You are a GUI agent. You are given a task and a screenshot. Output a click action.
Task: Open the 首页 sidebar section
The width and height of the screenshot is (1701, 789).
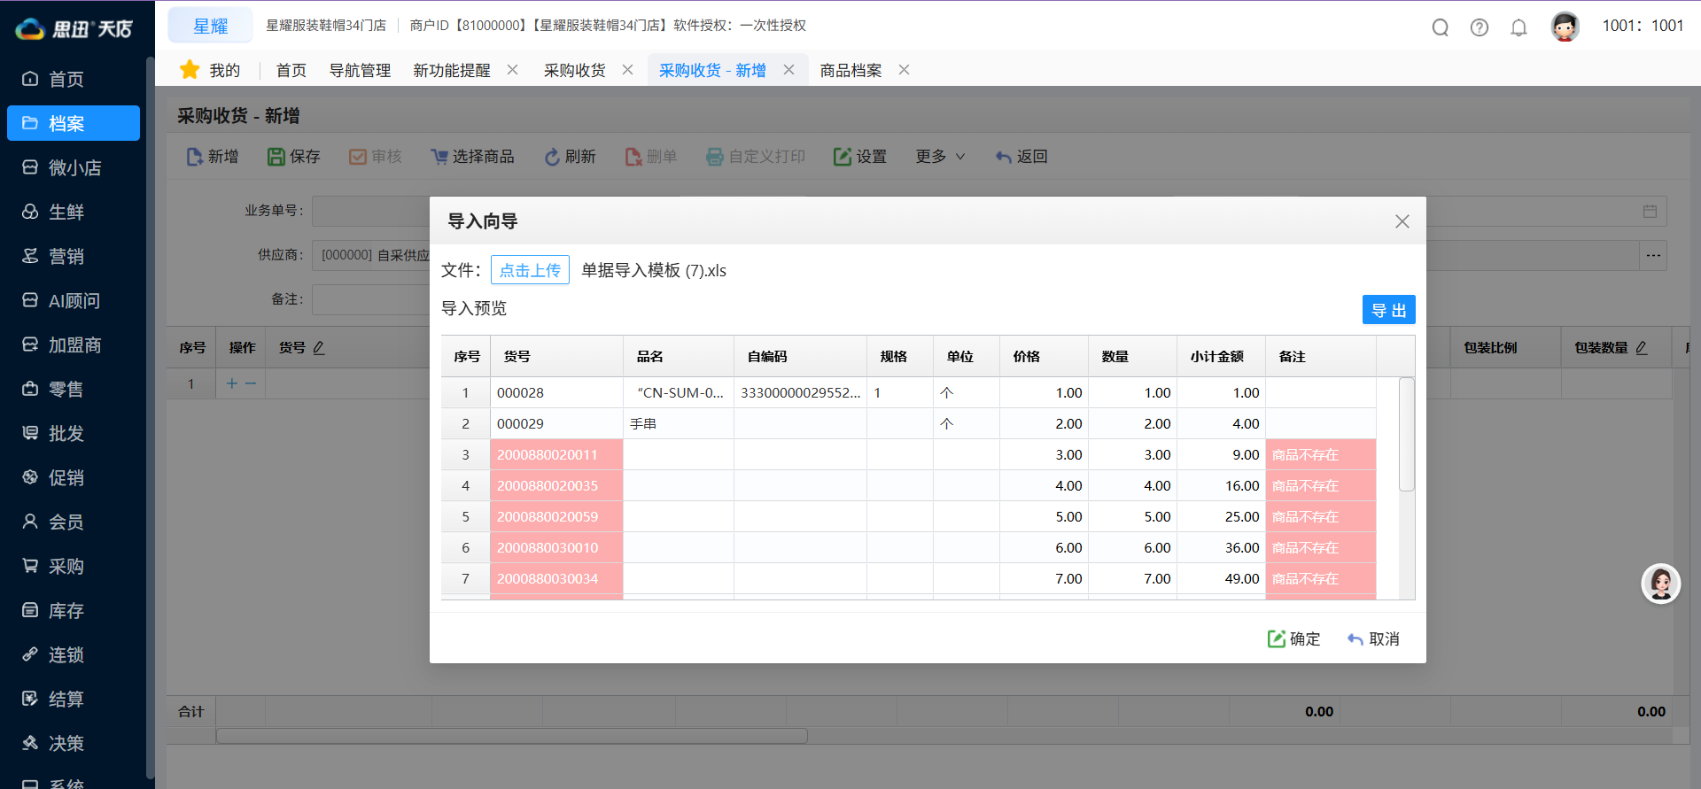73,79
